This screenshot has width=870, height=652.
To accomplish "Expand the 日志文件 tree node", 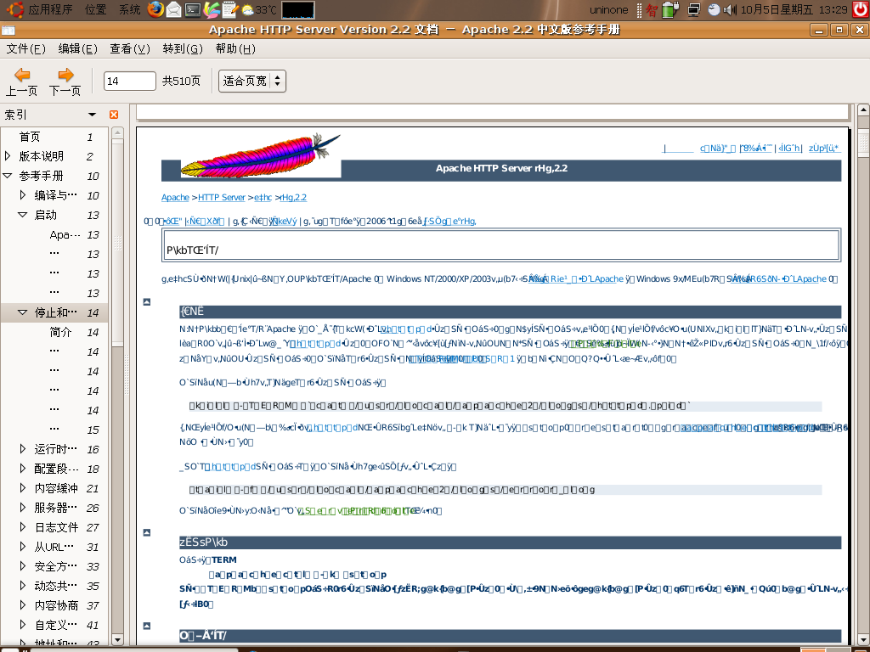I will [23, 527].
